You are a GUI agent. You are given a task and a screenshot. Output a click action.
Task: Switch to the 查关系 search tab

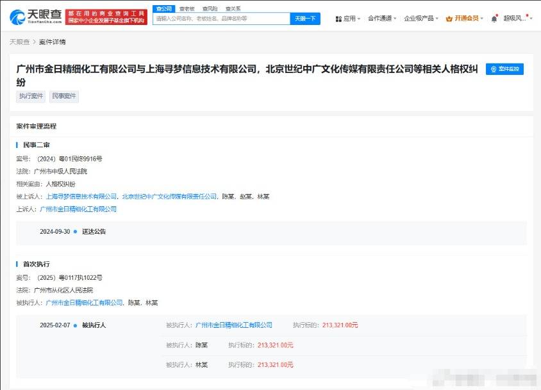click(x=233, y=8)
